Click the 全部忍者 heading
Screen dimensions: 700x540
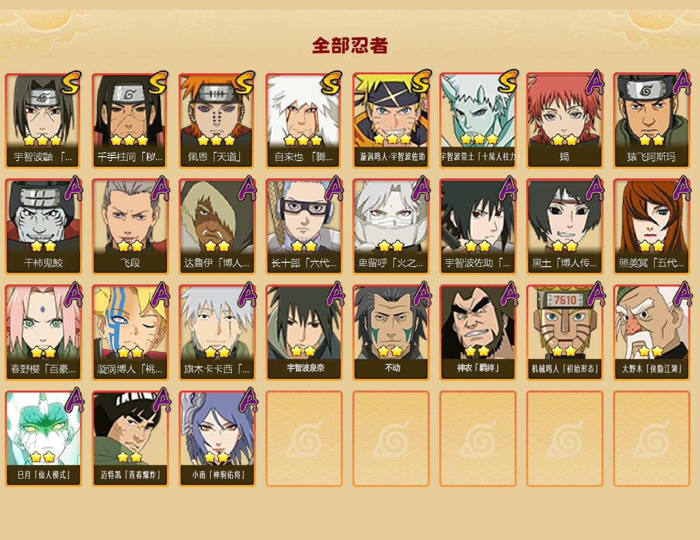[x=350, y=46]
